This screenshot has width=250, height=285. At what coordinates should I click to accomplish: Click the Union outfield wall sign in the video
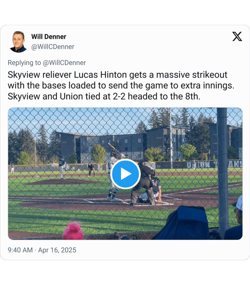pyautogui.click(x=214, y=165)
